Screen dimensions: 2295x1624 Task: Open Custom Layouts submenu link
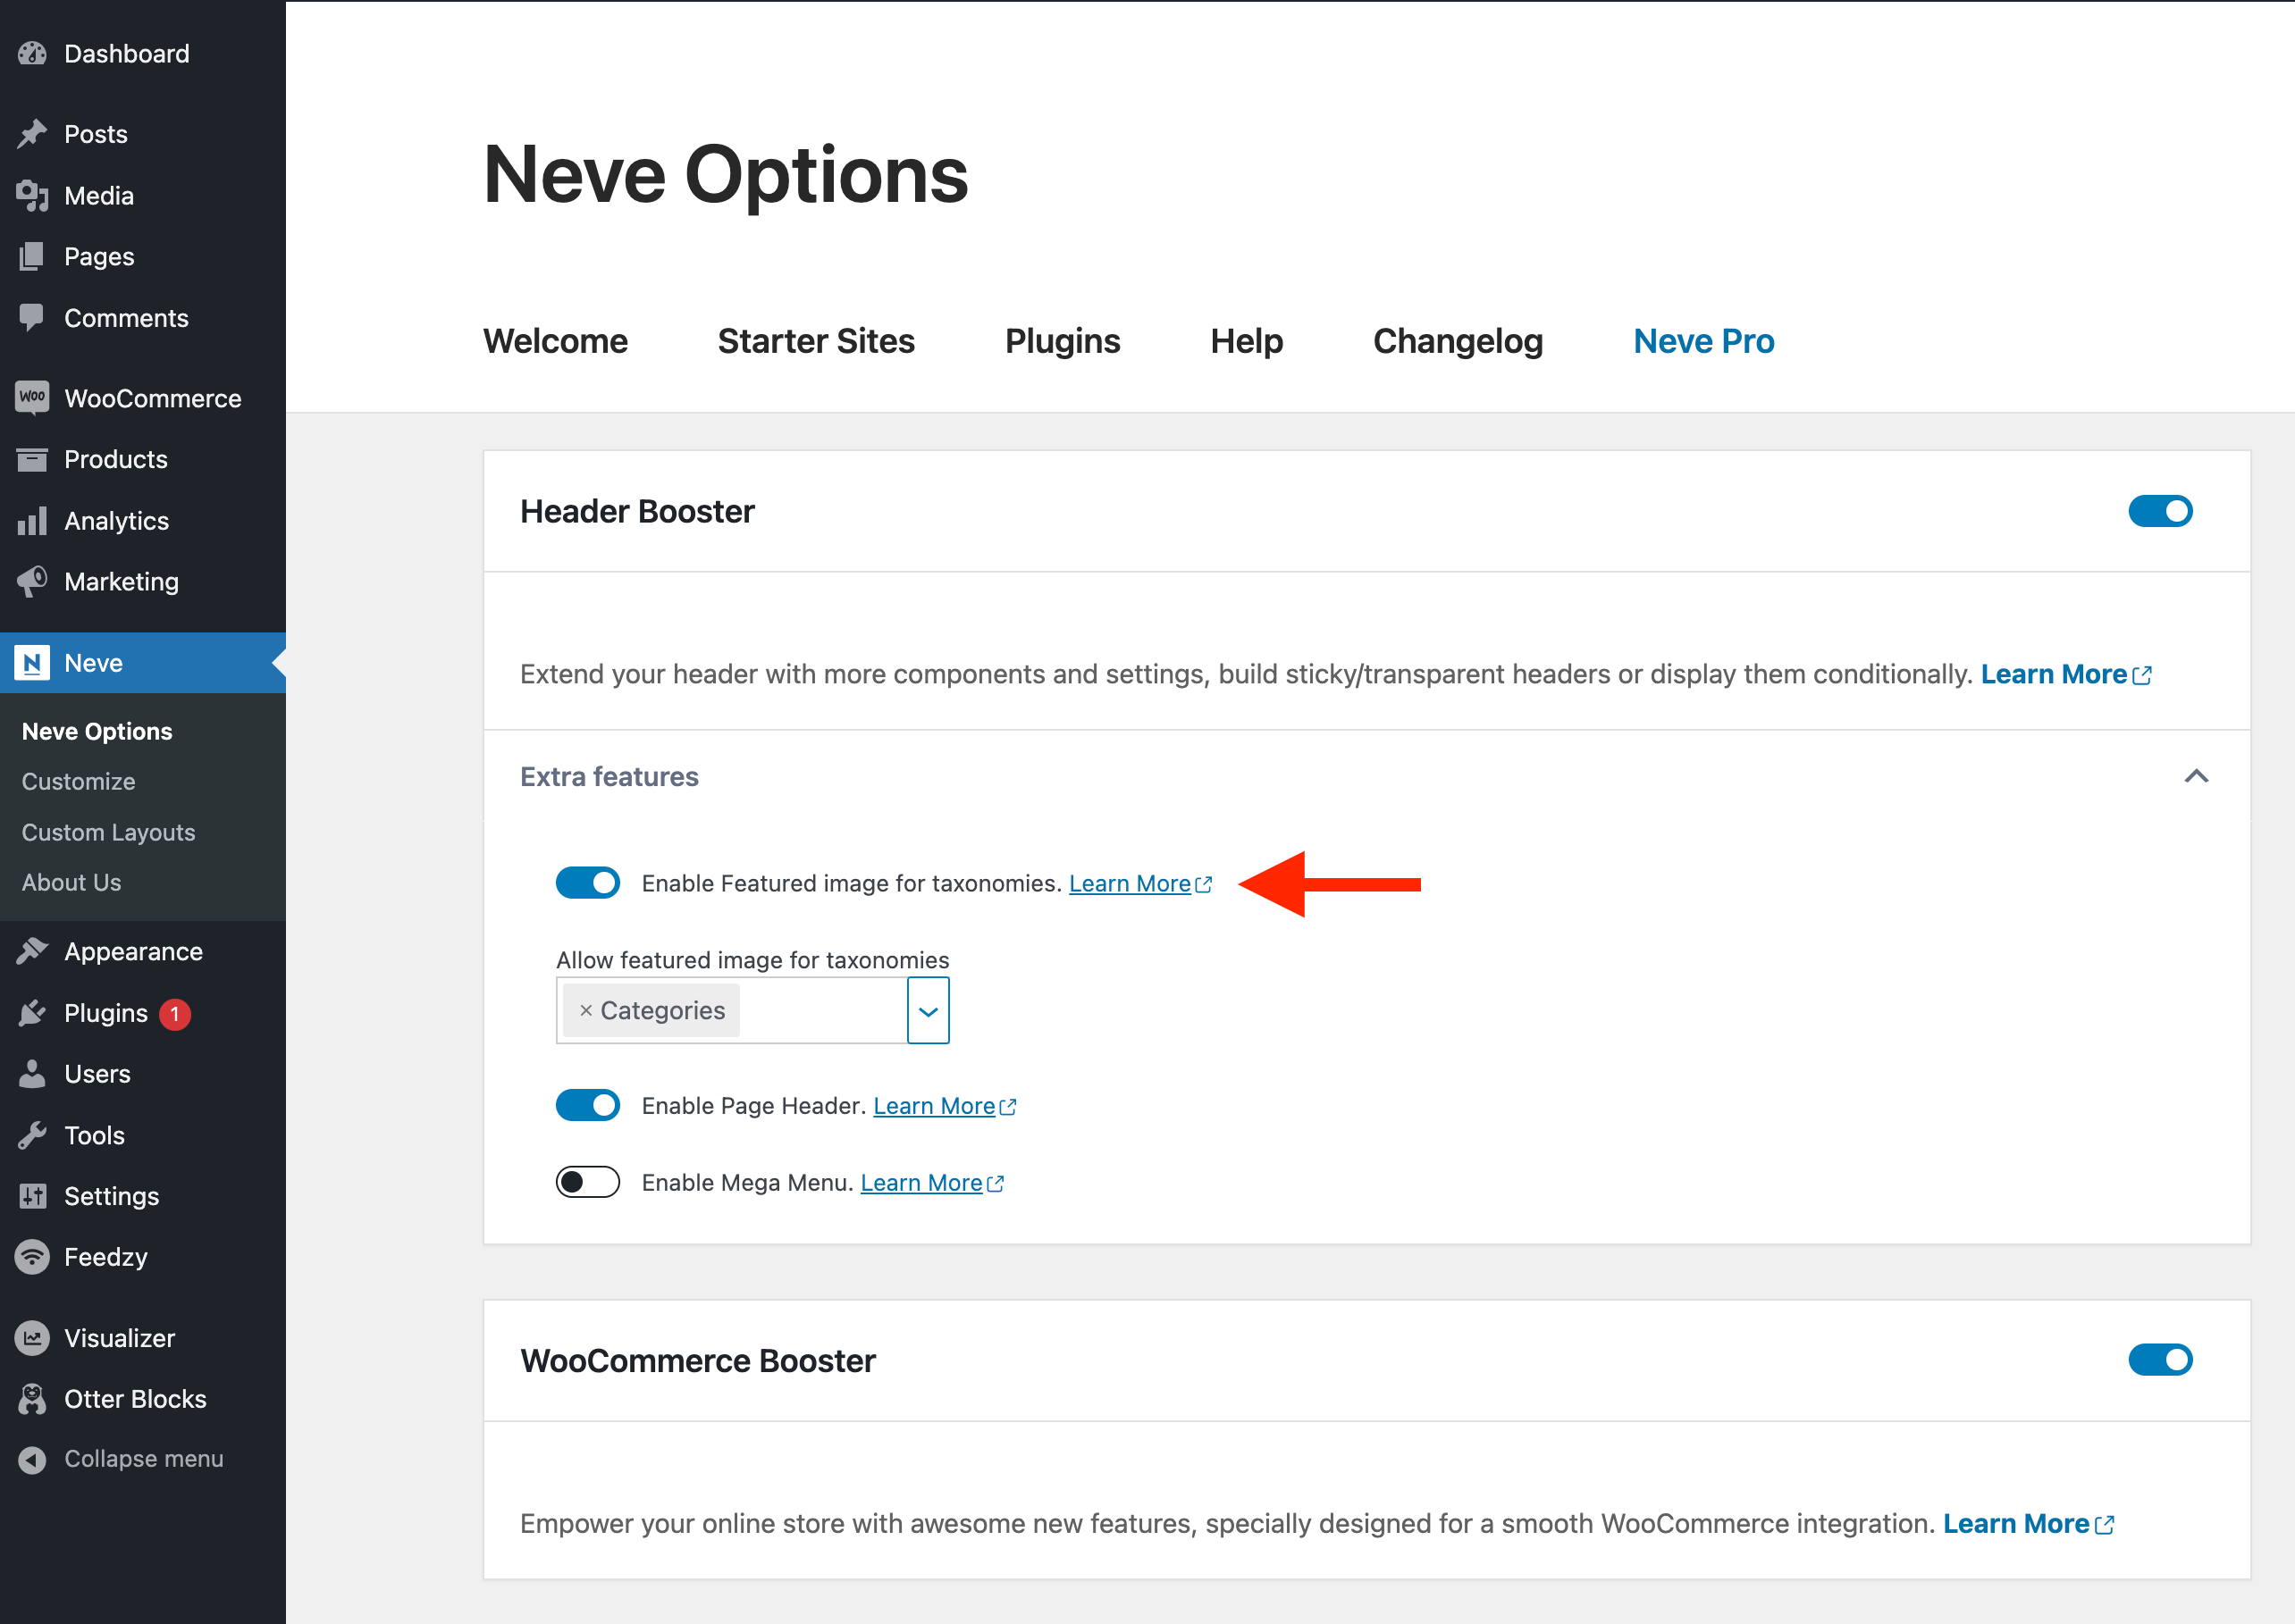pos(108,832)
